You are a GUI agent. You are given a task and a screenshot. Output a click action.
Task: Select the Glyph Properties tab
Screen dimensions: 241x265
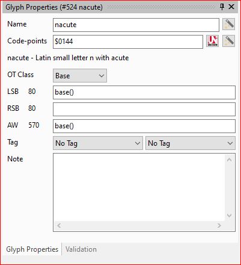(x=32, y=249)
